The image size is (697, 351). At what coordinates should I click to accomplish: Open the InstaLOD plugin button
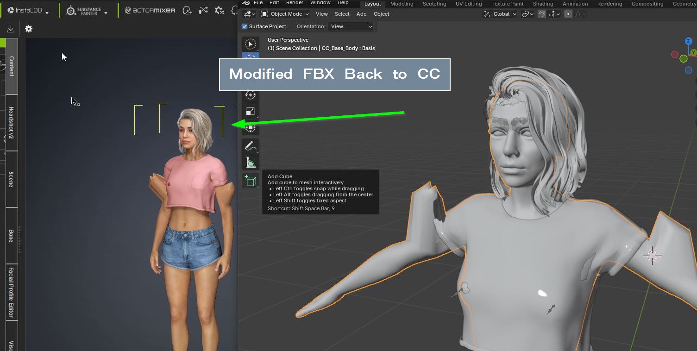tap(28, 10)
